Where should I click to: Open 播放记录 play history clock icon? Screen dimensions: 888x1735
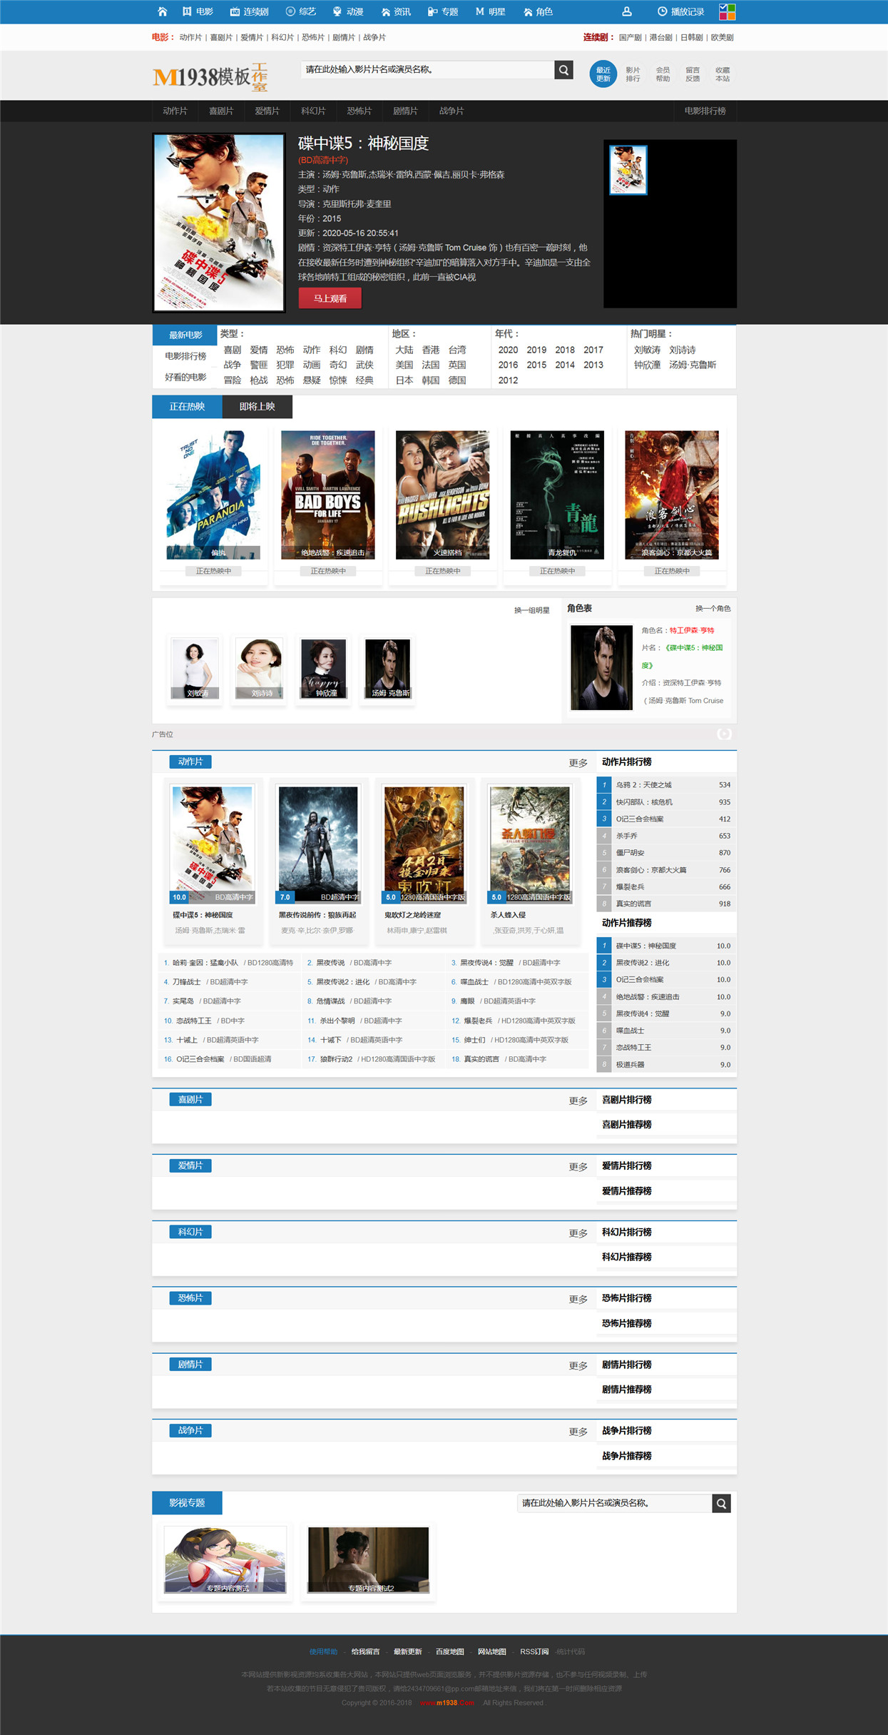[662, 11]
